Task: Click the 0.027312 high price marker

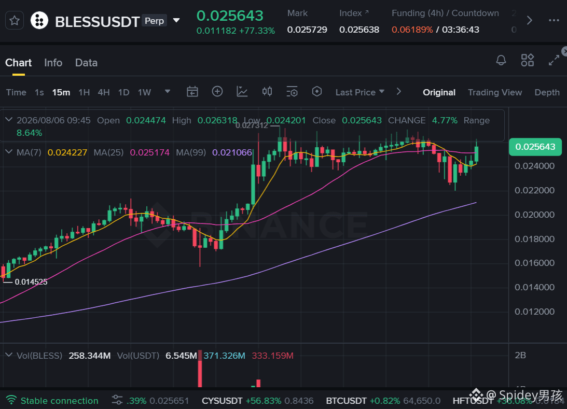Action: point(252,125)
